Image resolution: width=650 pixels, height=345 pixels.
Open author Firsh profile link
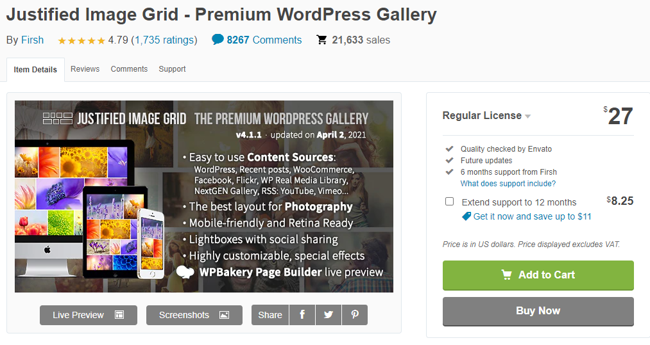(x=32, y=40)
